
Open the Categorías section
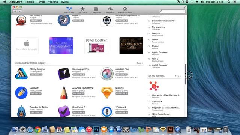pyautogui.click(x=96, y=10)
